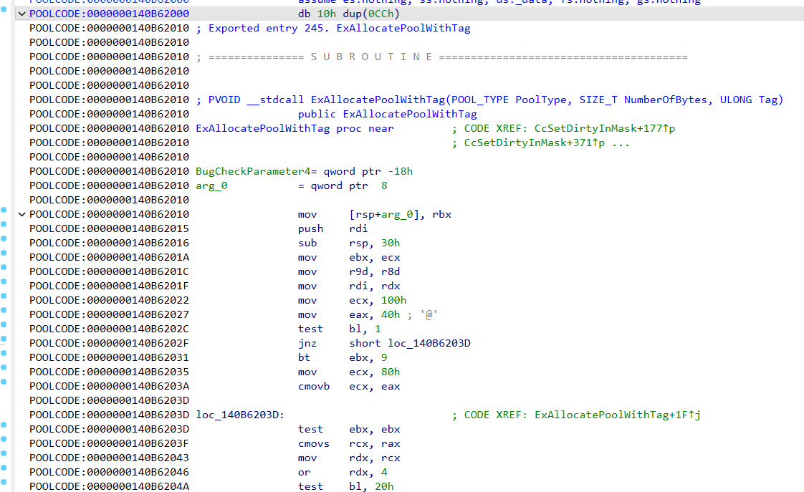Image resolution: width=804 pixels, height=492 pixels.
Task: Select the BugCheckParameter4 variable name
Action: tap(253, 172)
